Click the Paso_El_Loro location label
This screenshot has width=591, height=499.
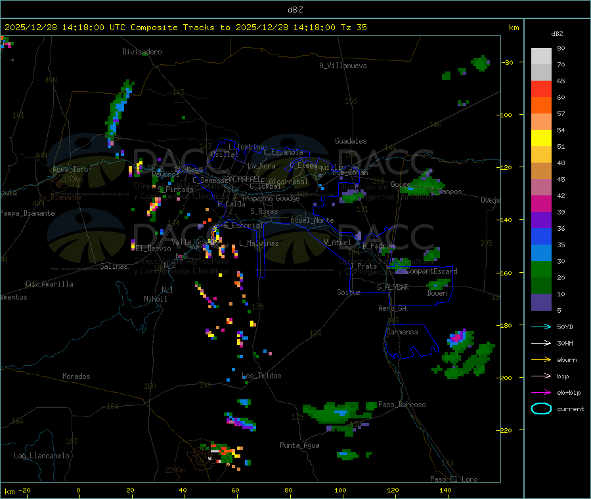tap(454, 479)
